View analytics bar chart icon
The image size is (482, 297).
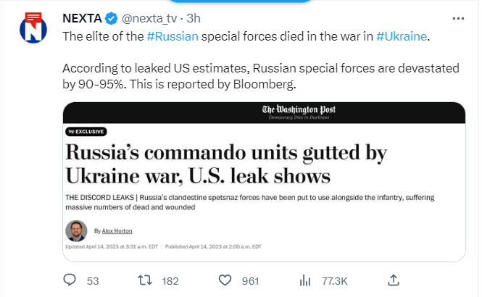pyautogui.click(x=305, y=280)
